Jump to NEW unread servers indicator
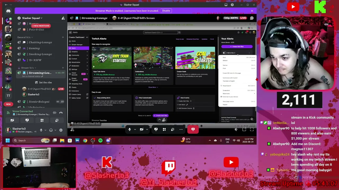This screenshot has width=339, height=190. (x=8, y=104)
